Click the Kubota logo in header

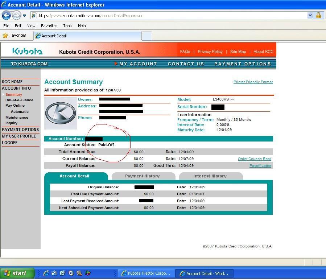[x=28, y=51]
